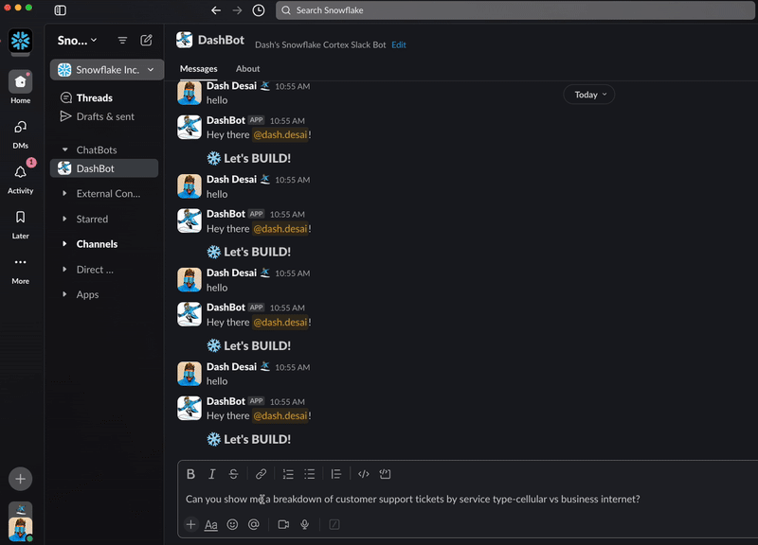Click the DashBot conversation title in header
This screenshot has width=758, height=545.
[221, 40]
